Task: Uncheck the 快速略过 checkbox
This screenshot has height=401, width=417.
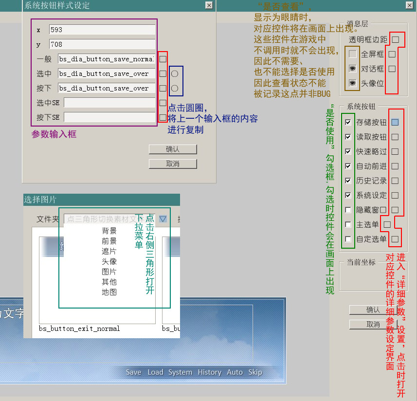Action: tap(348, 151)
